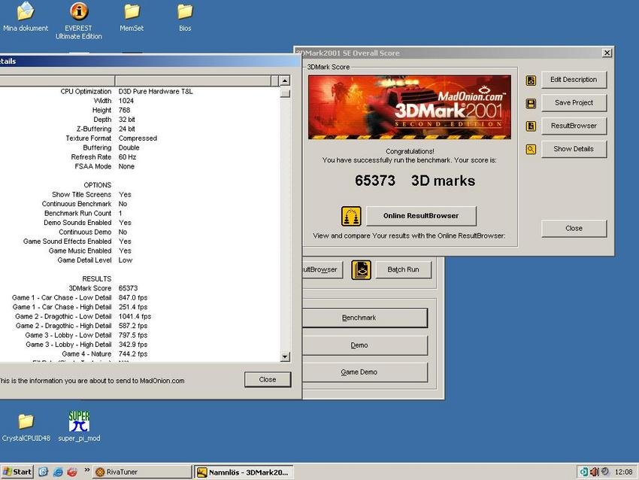The width and height of the screenshot is (639, 480).
Task: Click the 3DMark2001 banner image
Action: click(410, 108)
